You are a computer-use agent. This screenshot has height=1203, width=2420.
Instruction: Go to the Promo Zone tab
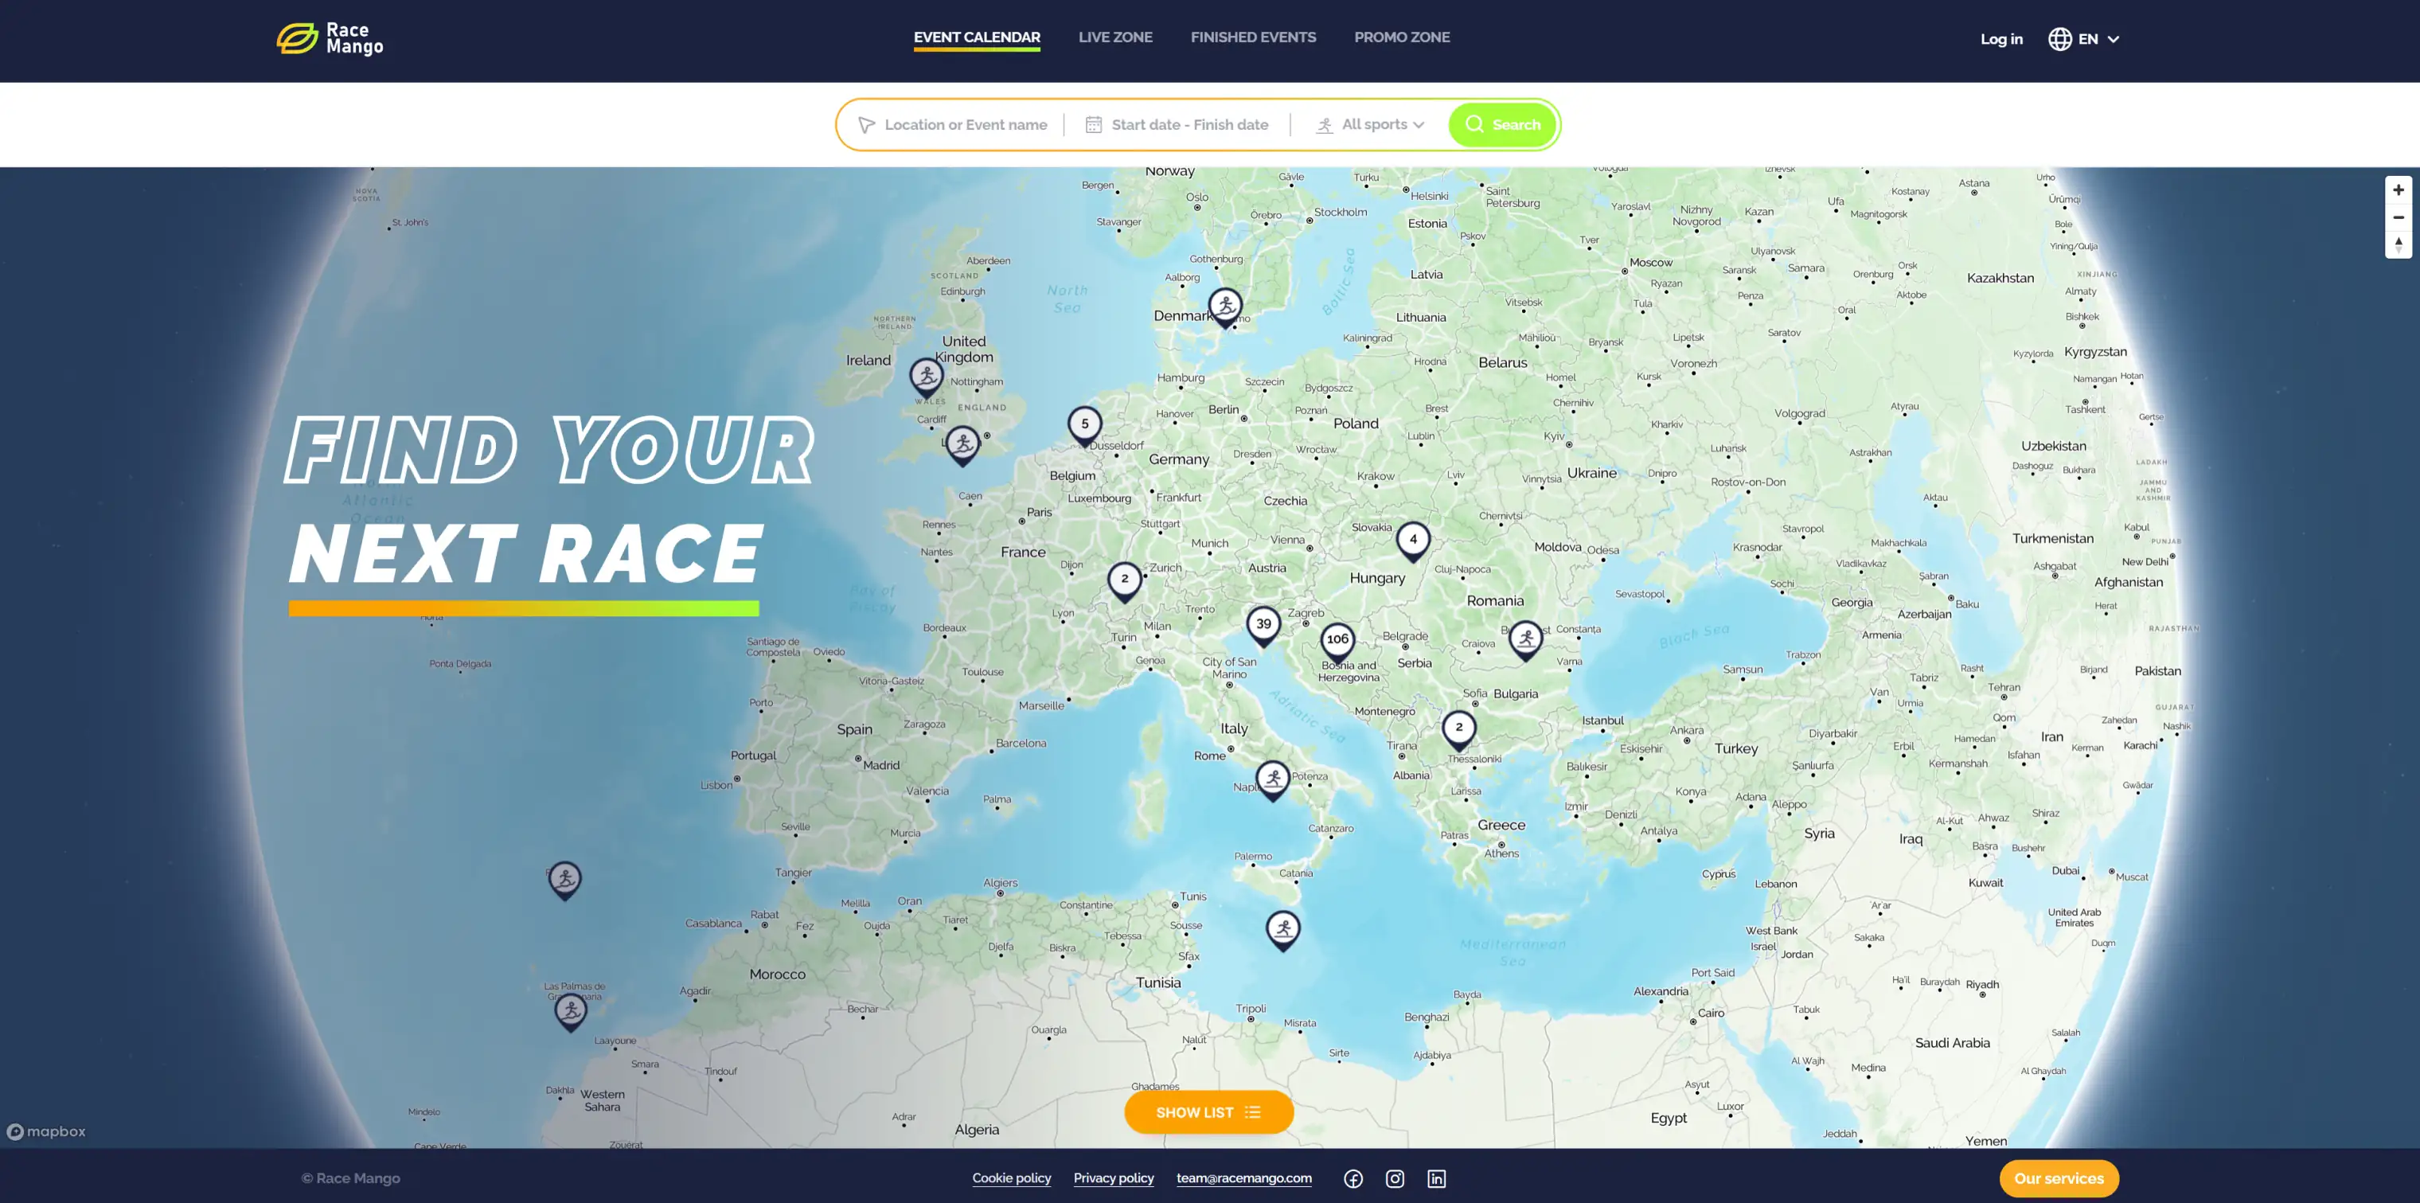(x=1402, y=37)
